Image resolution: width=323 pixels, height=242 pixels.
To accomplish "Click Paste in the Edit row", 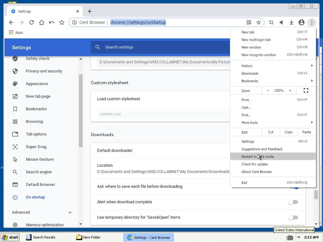I will pyautogui.click(x=307, y=132).
